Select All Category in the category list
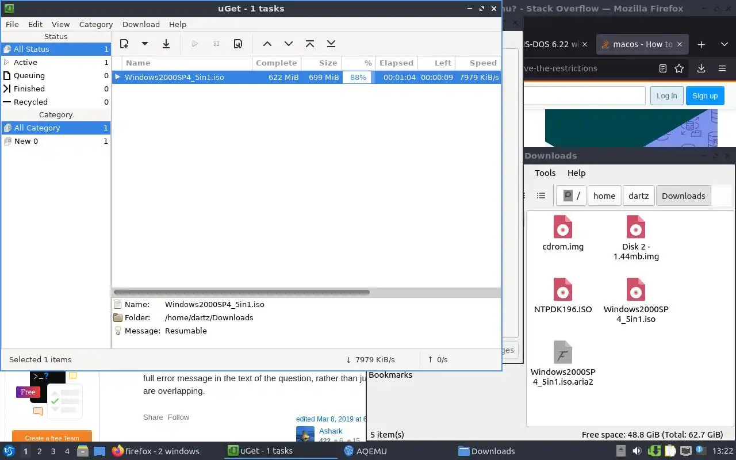The height and width of the screenshot is (460, 736). [x=56, y=128]
